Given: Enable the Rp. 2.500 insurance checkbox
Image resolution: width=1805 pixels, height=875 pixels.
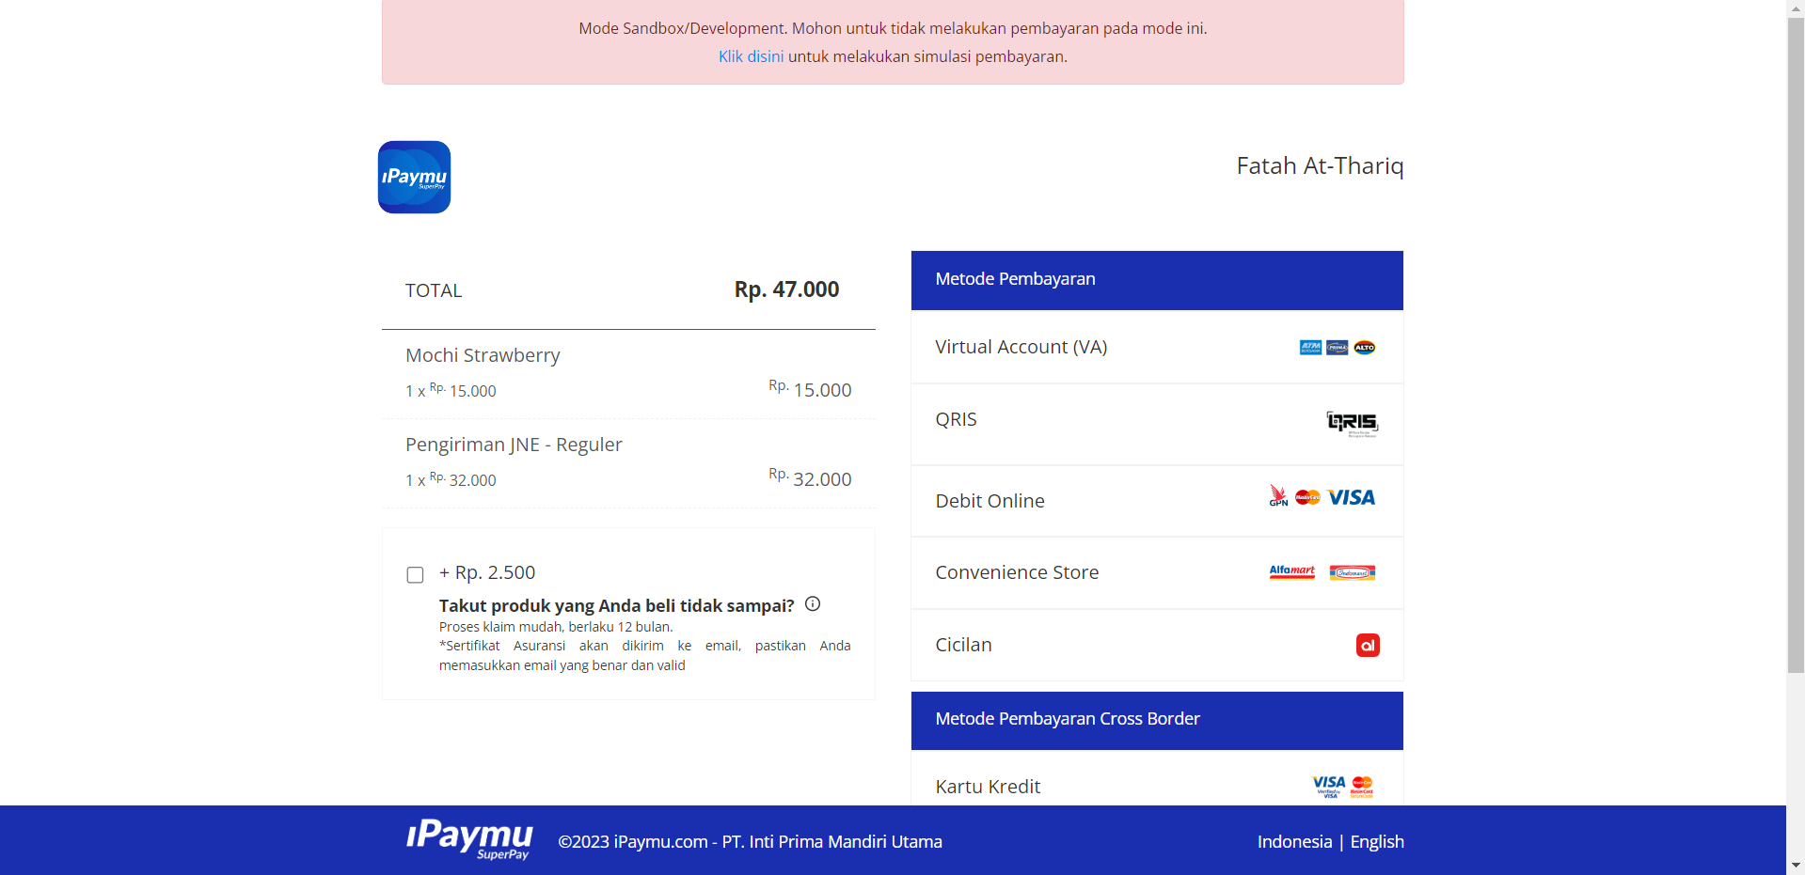Looking at the screenshot, I should click(x=415, y=575).
